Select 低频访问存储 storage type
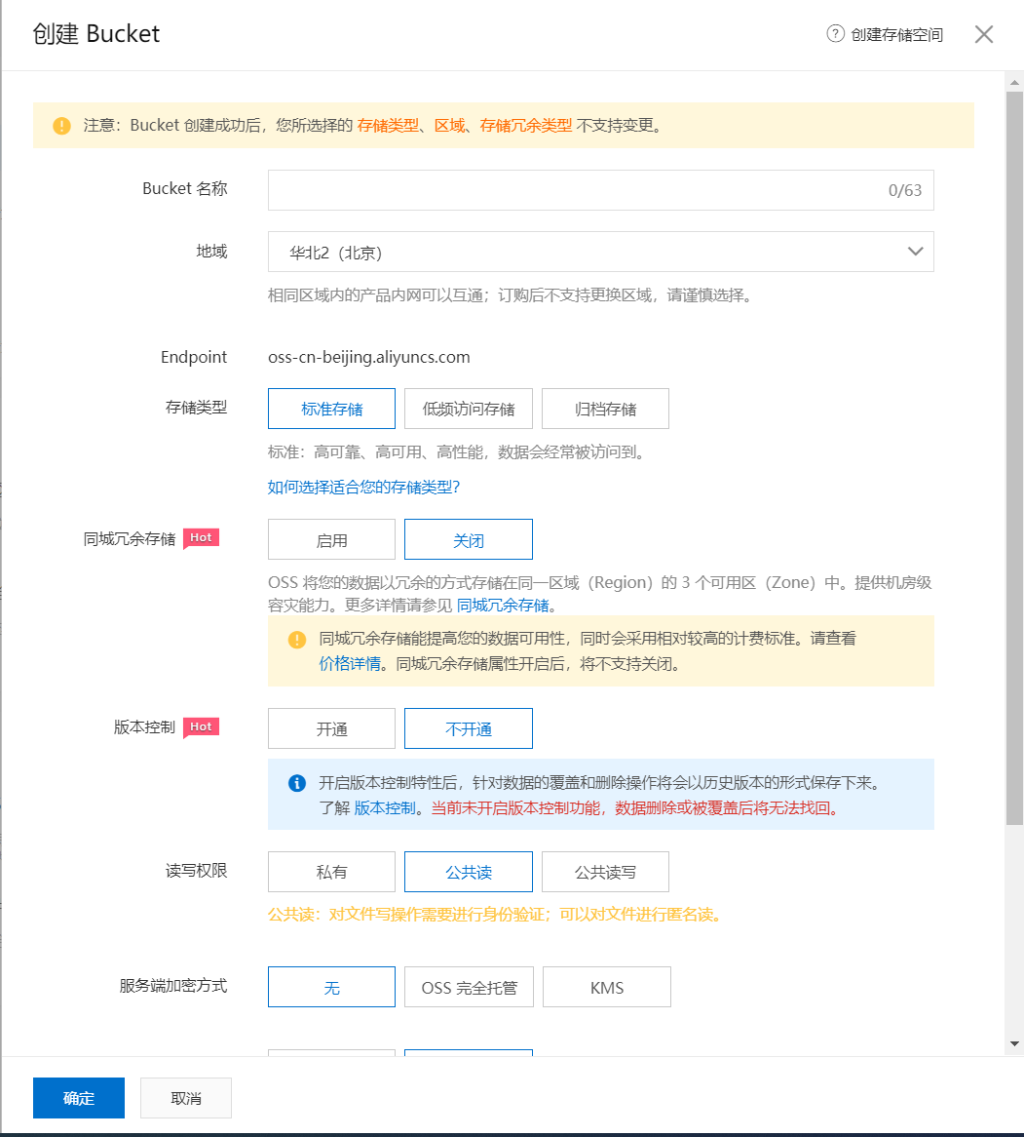Screen dimensions: 1024x1137 468,409
